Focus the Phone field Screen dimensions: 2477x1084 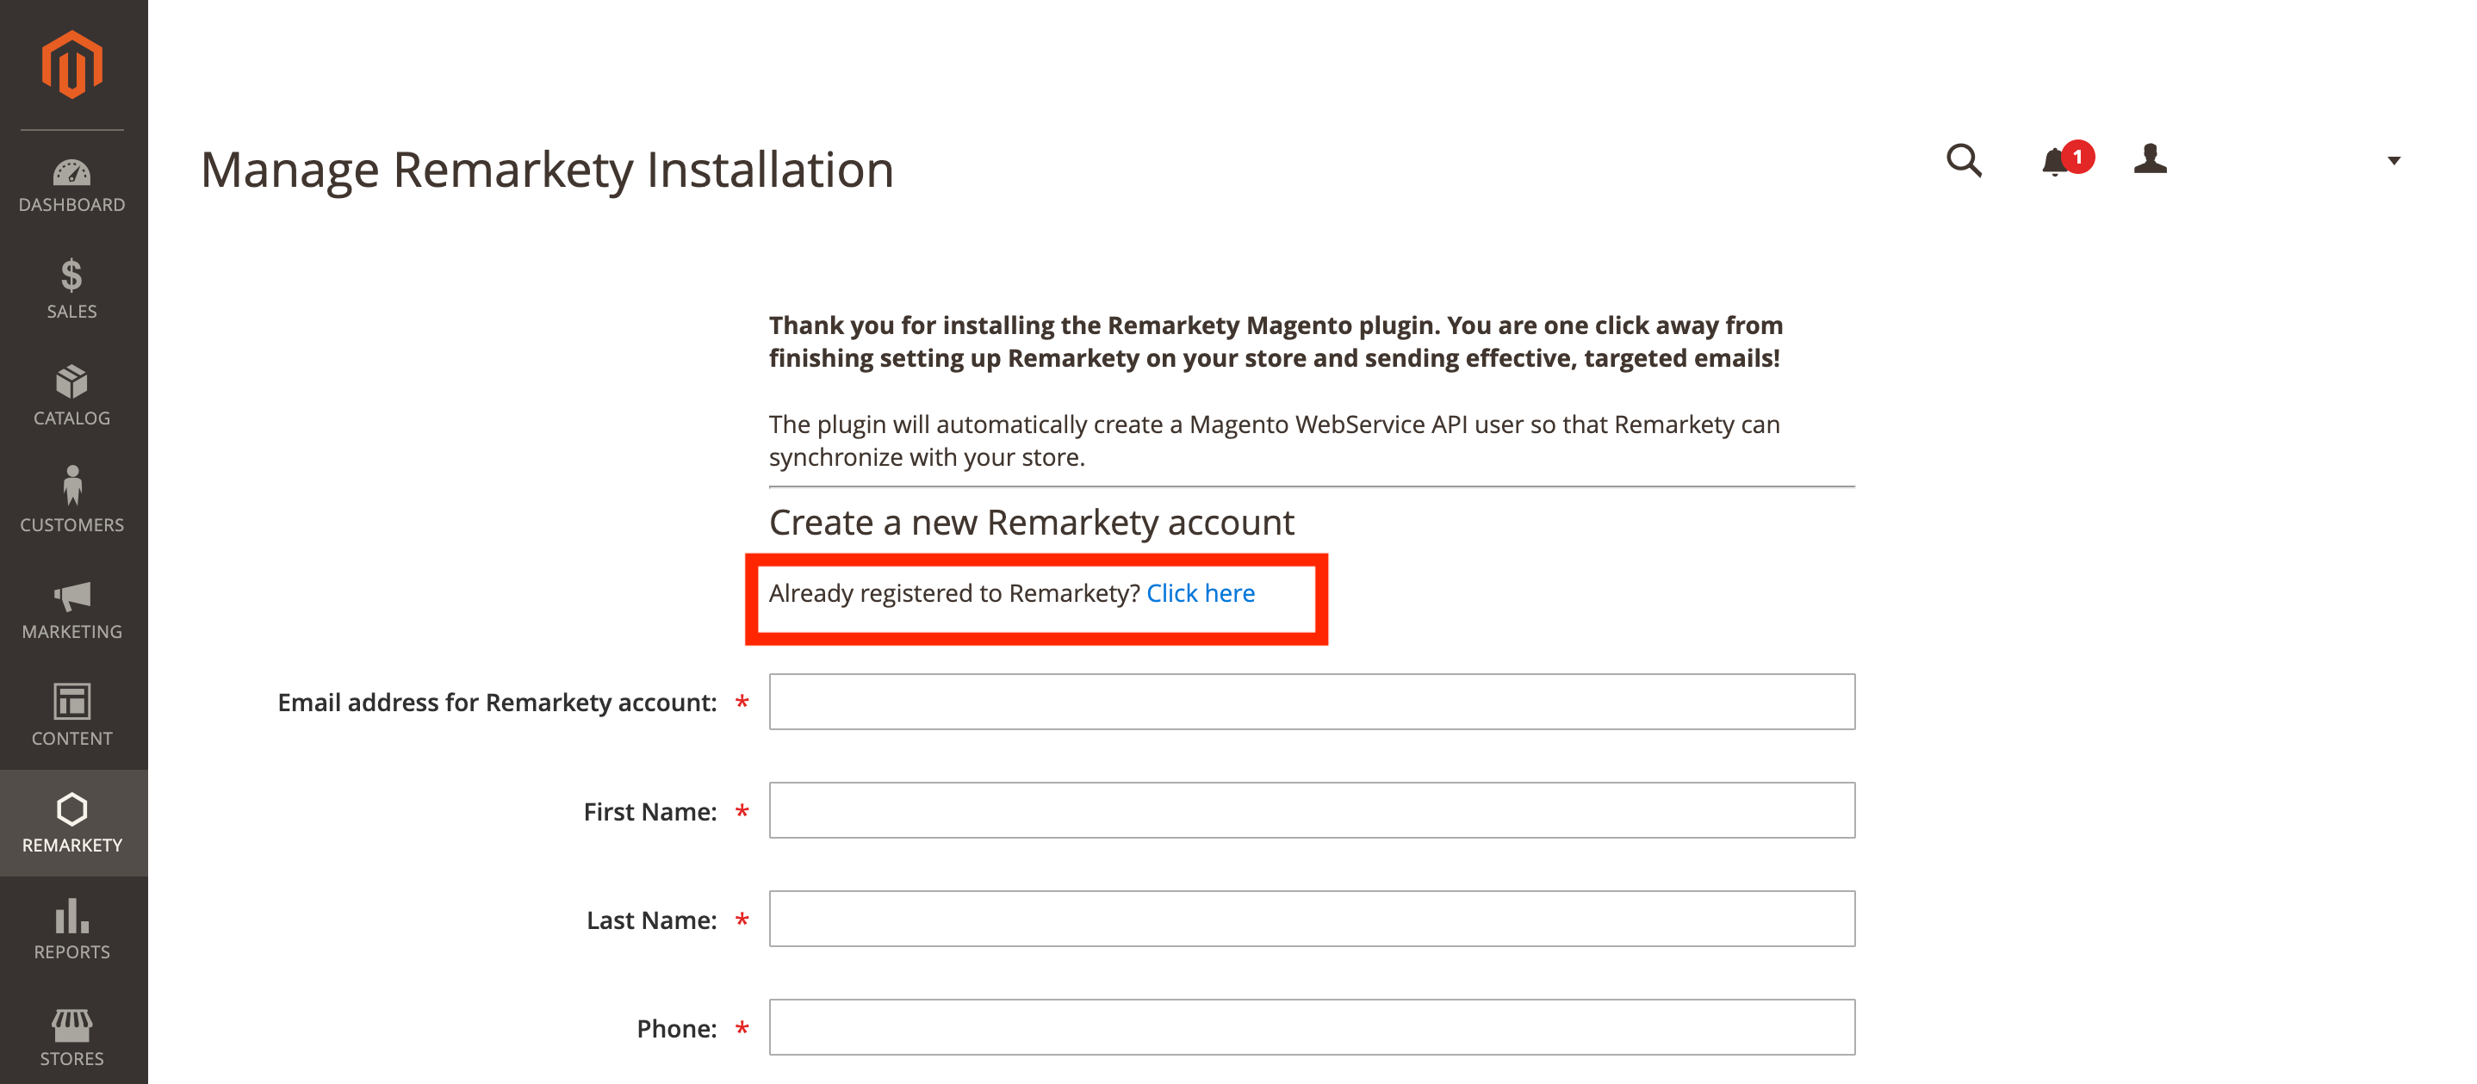(x=1312, y=1027)
